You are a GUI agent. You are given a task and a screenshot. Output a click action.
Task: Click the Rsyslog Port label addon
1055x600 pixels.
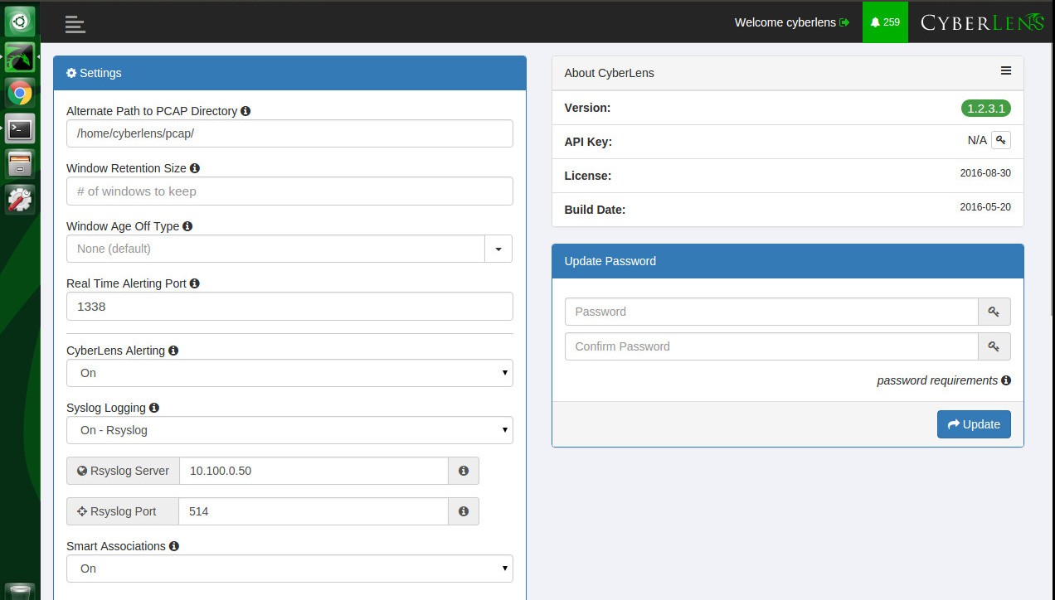click(123, 511)
